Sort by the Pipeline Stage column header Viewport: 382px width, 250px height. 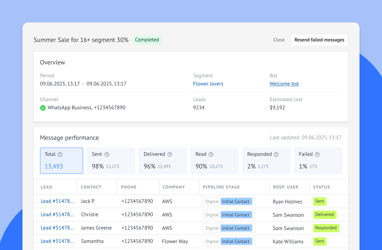click(221, 187)
